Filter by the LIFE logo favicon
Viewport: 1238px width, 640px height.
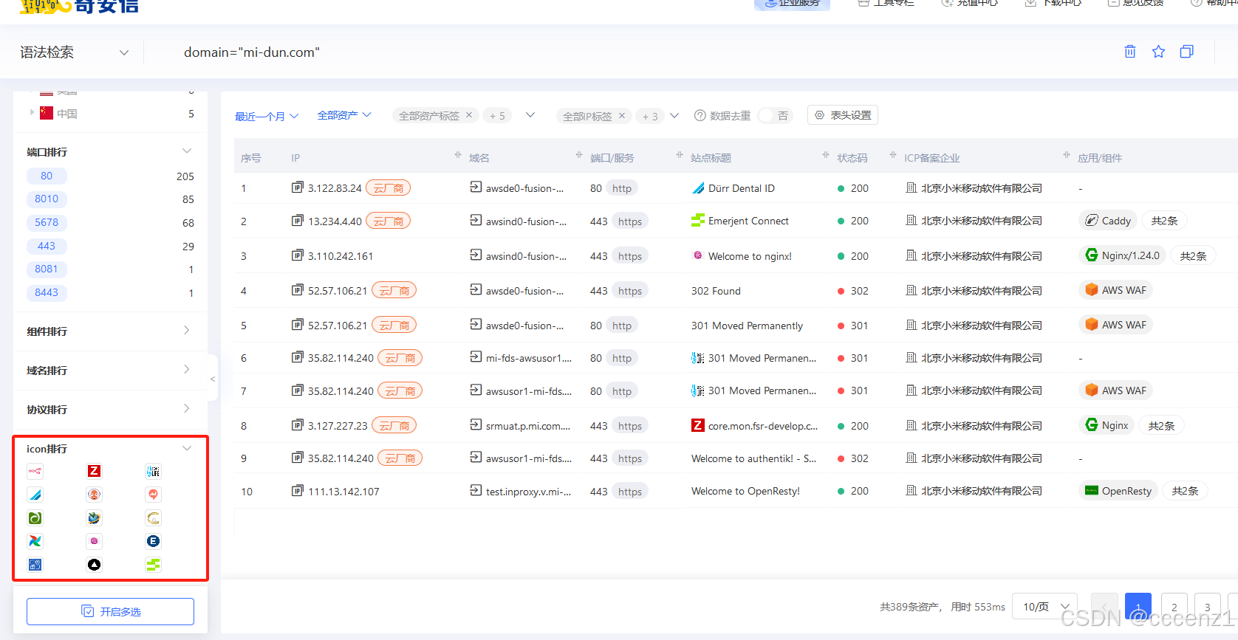point(153,471)
